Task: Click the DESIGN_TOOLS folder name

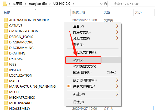Action: click(21, 37)
